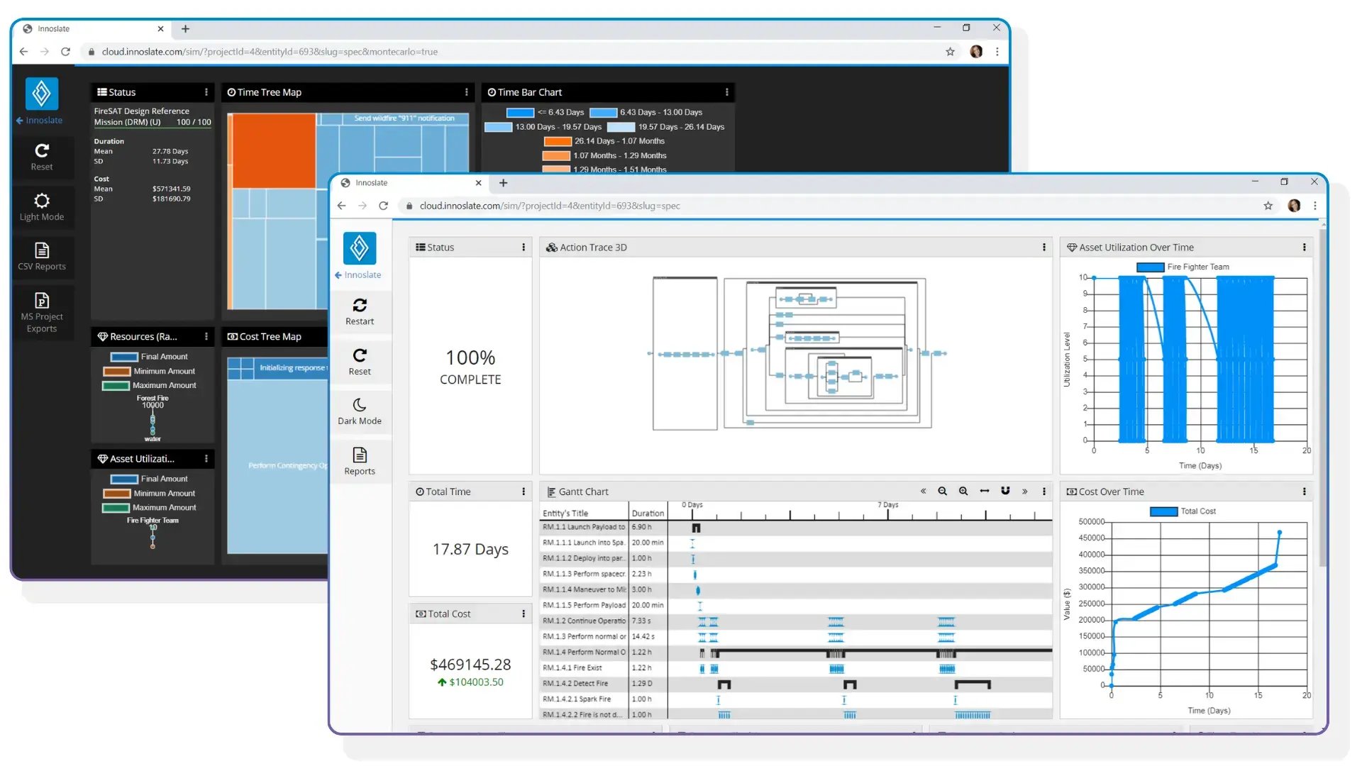The image size is (1362, 766).
Task: Toggle Total Cost legend in Cost Over Time
Action: click(x=1183, y=511)
